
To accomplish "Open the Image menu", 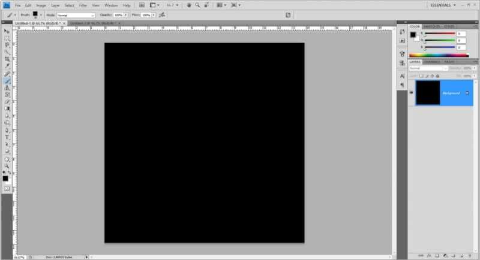I will 41,5.
